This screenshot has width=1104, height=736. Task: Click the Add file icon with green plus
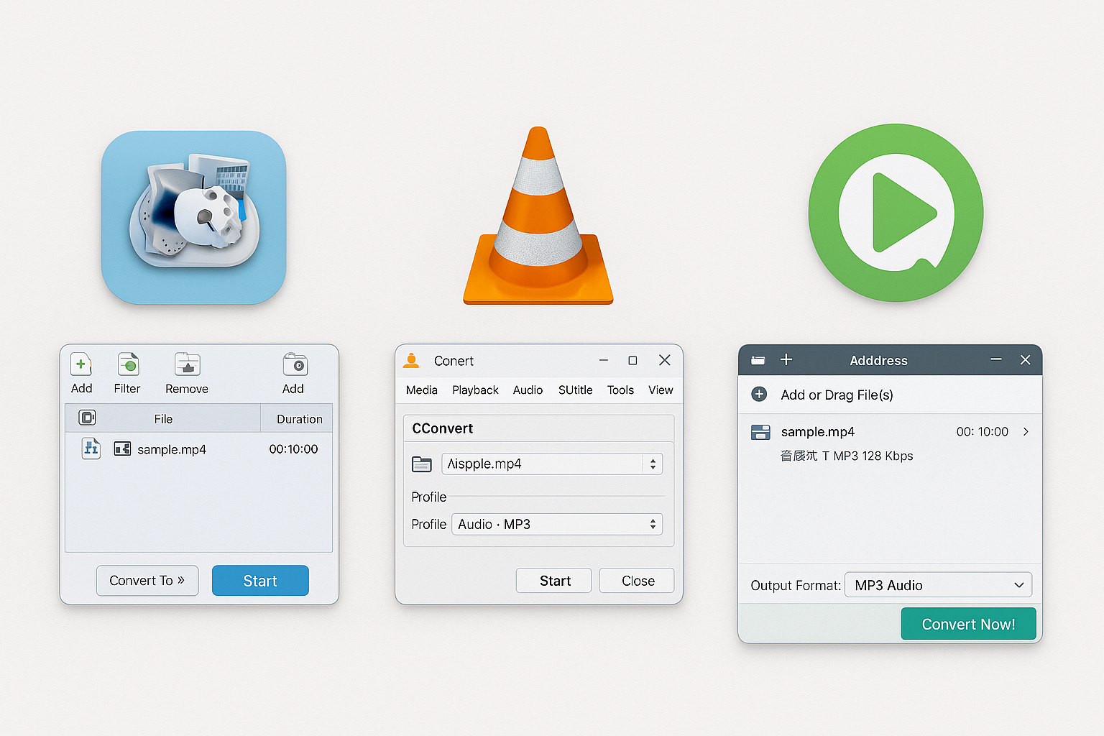coord(81,365)
